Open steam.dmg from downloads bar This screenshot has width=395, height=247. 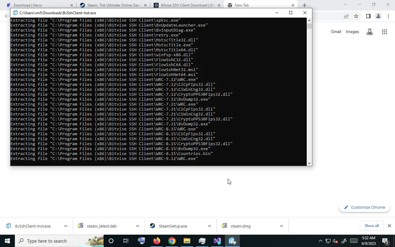(x=240, y=226)
